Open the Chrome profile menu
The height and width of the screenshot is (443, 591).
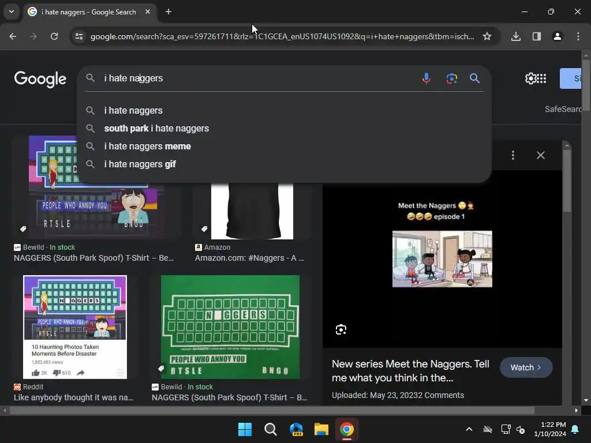point(558,36)
